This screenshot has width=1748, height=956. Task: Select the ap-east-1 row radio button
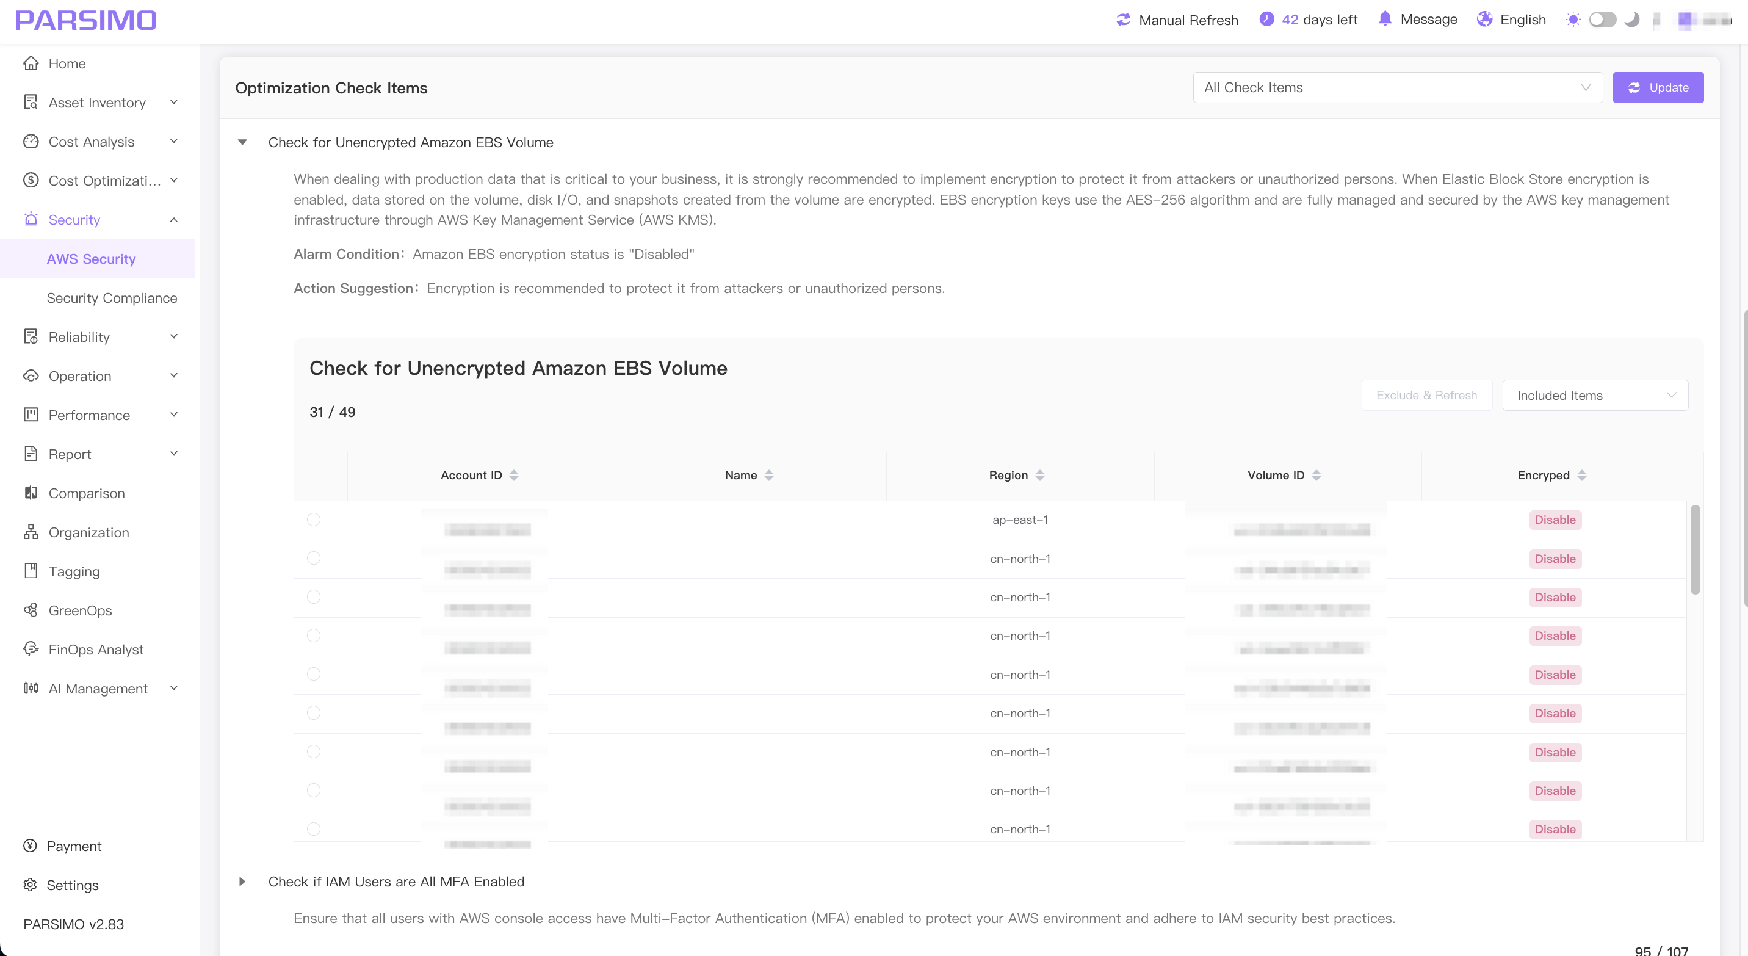pyautogui.click(x=314, y=520)
